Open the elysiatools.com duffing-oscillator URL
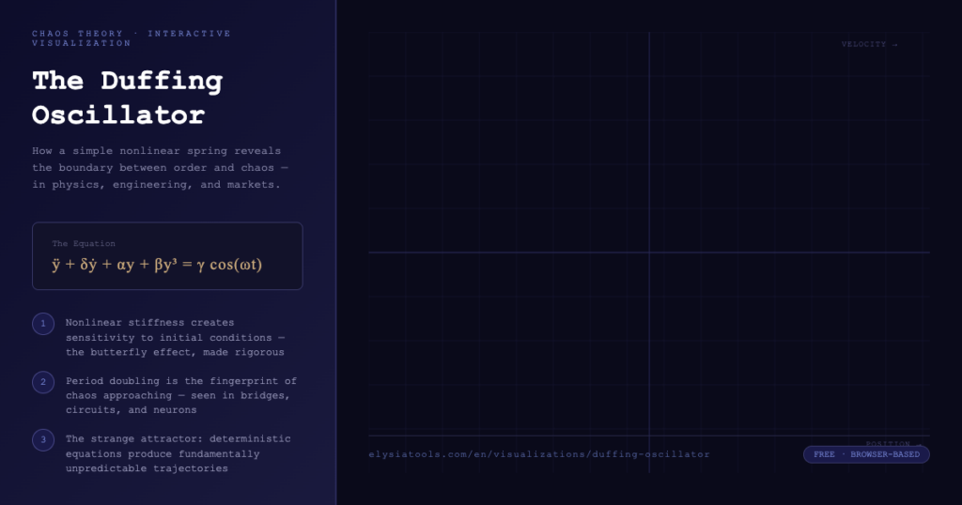 point(539,454)
